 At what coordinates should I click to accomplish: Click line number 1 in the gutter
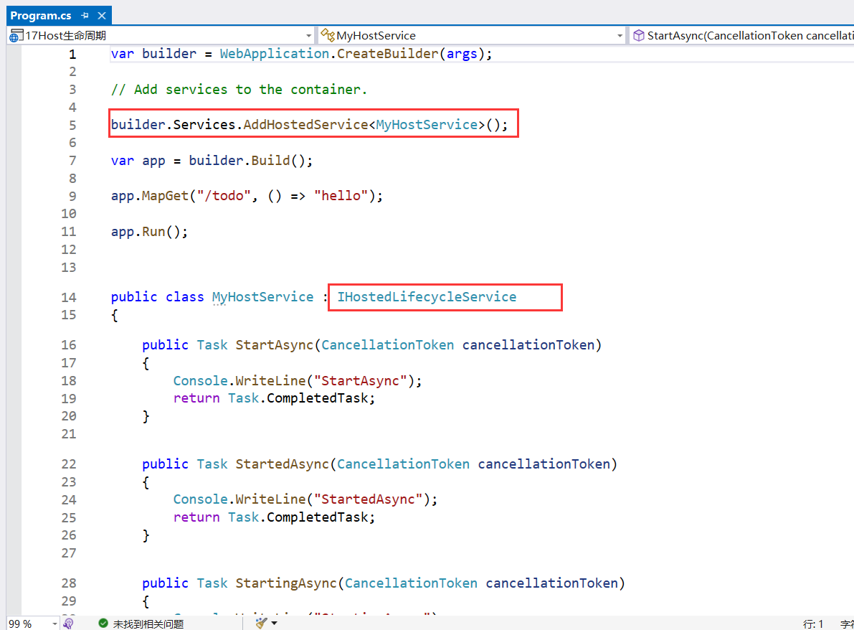click(x=72, y=55)
